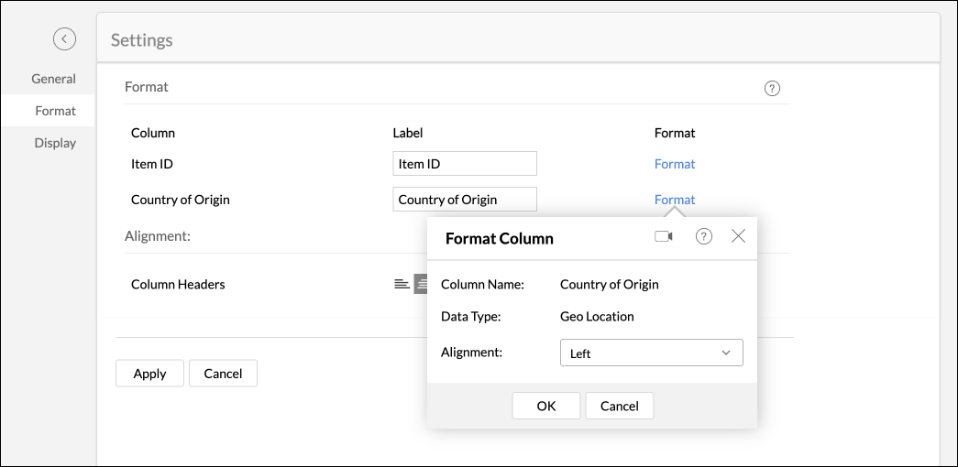The image size is (958, 467).
Task: Edit the Item ID label field
Action: (x=464, y=164)
